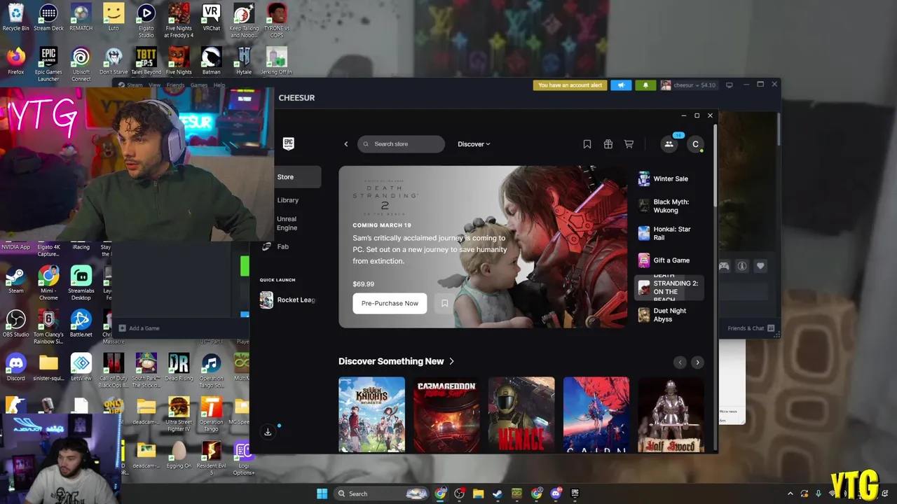
Task: Open the cheesur account dropdown in Steam
Action: pyautogui.click(x=689, y=85)
